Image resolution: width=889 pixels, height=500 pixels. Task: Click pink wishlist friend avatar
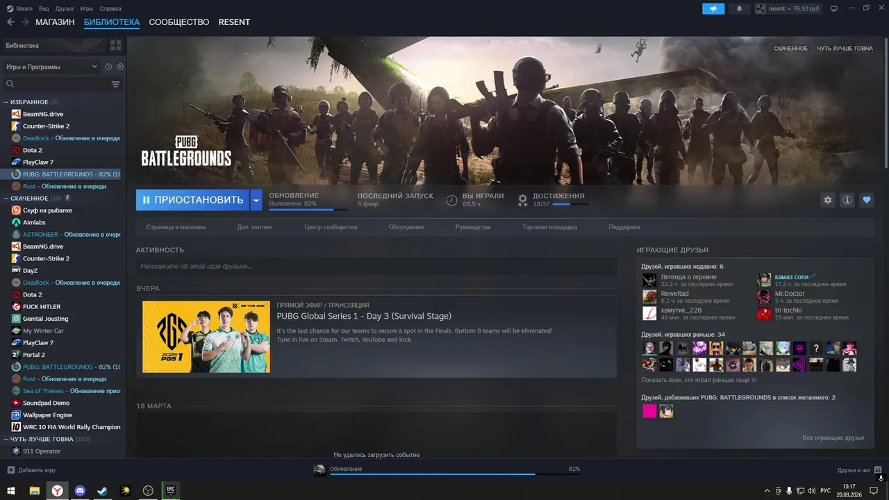point(649,411)
